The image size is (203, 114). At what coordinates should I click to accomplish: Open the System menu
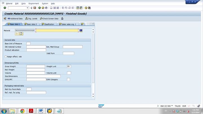[45, 3]
